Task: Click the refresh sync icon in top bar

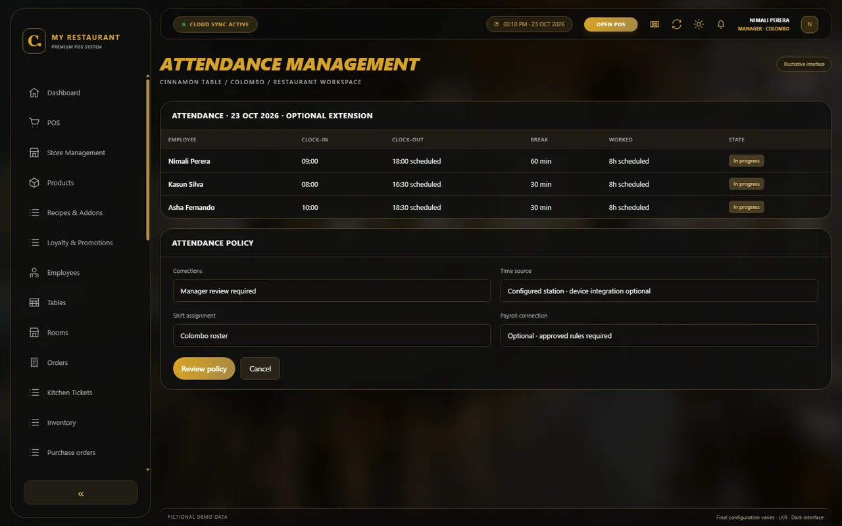Action: pyautogui.click(x=676, y=24)
